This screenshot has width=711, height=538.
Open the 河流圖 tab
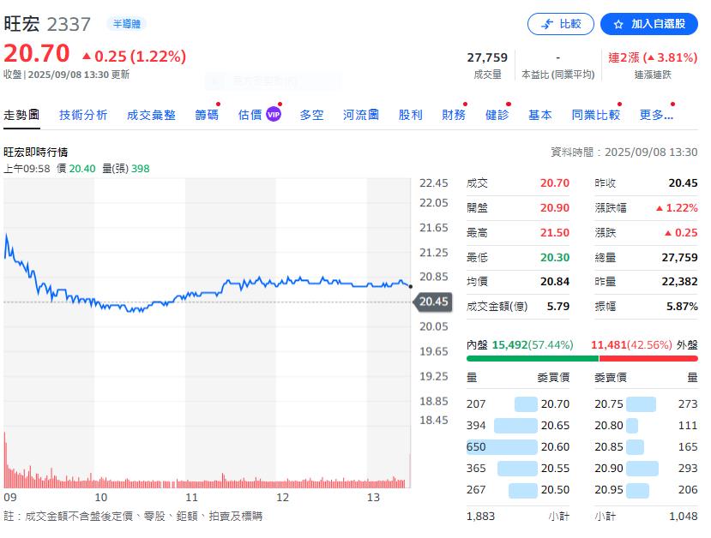[361, 115]
